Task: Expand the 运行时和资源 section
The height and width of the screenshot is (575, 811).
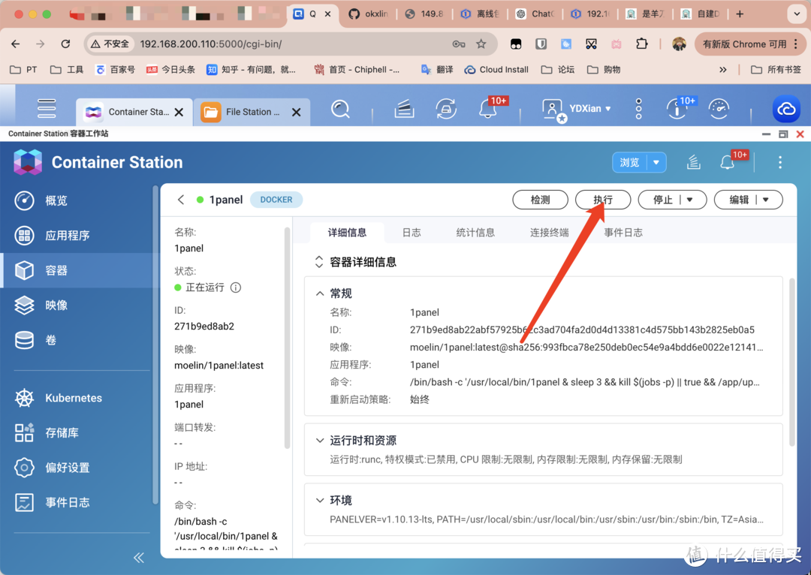Action: tap(320, 441)
